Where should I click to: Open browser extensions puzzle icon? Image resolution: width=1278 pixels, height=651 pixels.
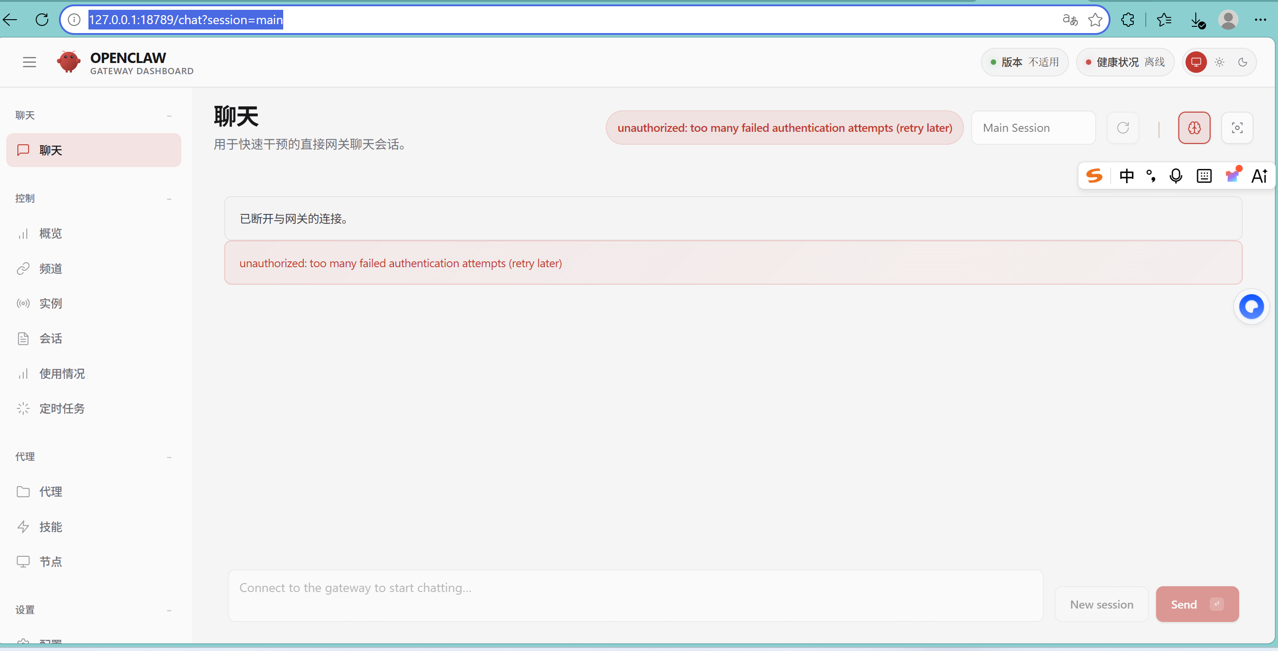point(1127,20)
